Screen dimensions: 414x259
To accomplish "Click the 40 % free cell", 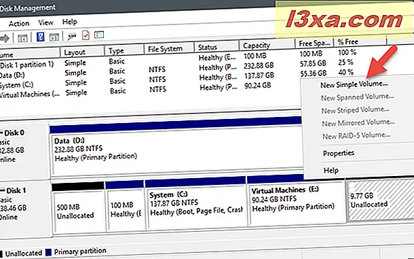I will point(346,72).
